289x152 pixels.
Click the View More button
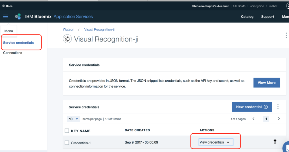(x=267, y=83)
